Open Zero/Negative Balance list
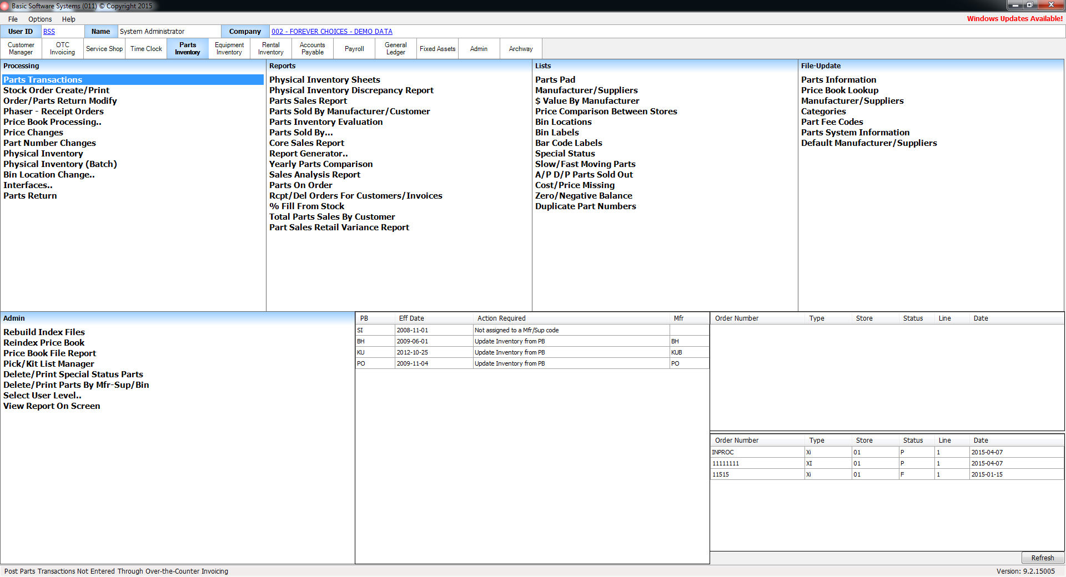Viewport: 1066px width, 577px height. (584, 196)
